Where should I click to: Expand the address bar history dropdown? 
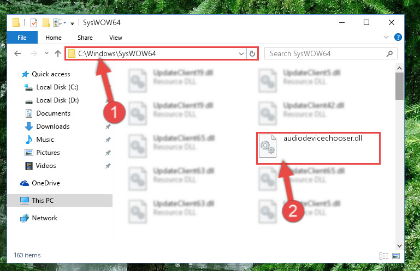click(241, 54)
